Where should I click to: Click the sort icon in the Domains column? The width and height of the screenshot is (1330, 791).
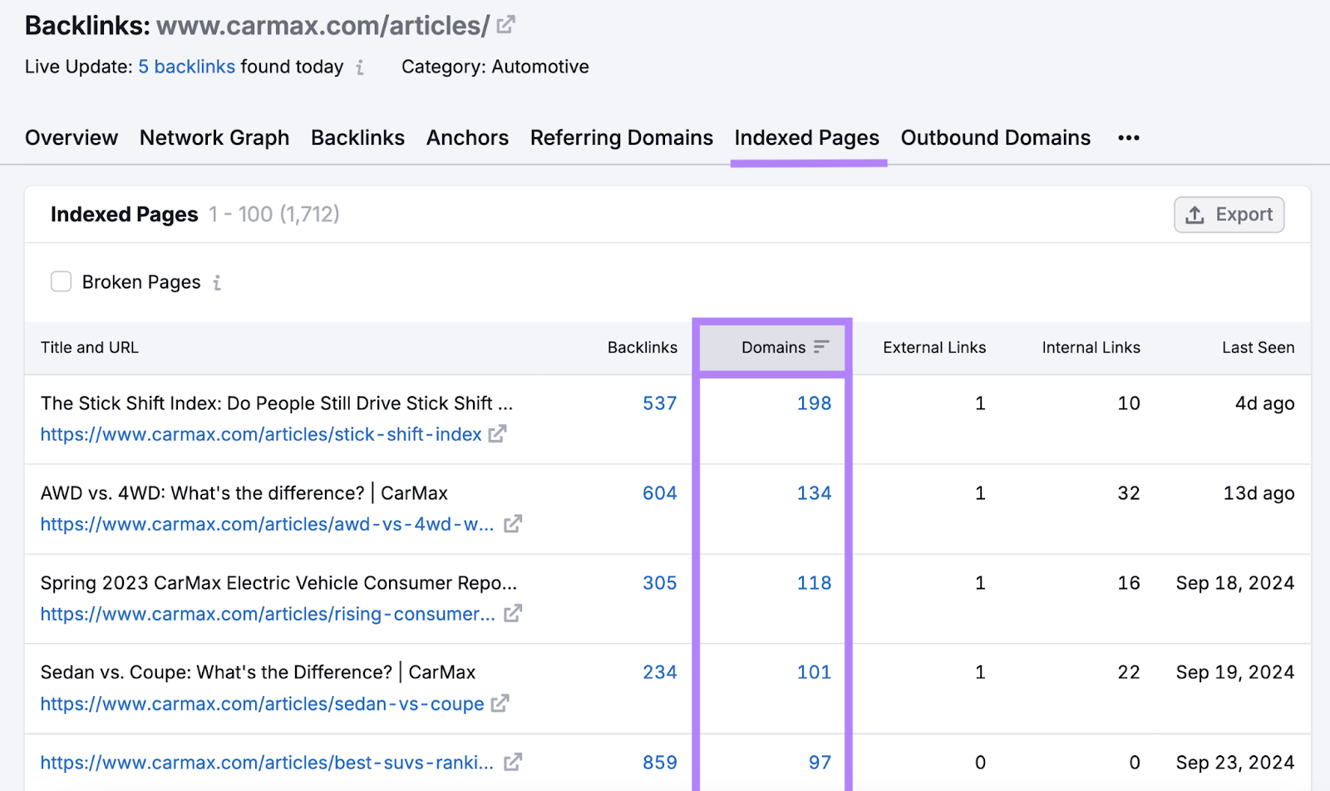[822, 347]
